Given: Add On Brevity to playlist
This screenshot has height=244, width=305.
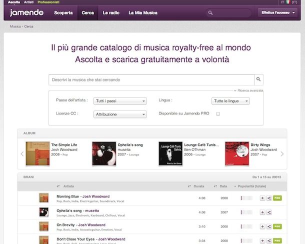Looking at the screenshot, I should [262, 226].
